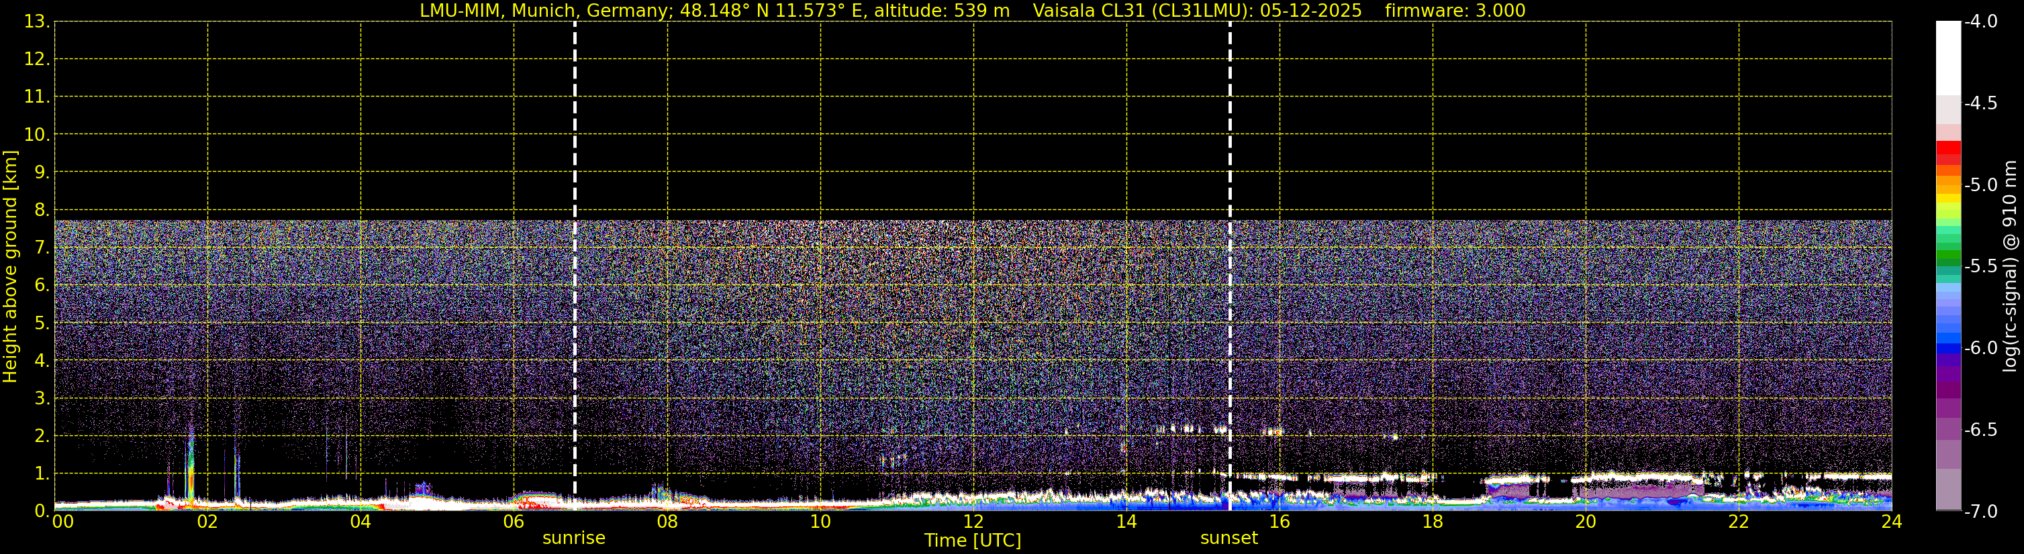Viewport: 2024px width, 554px height.
Task: Select the white top section of the colorbar
Action: tap(1947, 58)
